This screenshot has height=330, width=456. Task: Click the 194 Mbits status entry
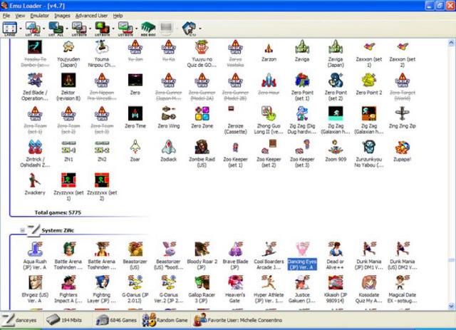tap(64, 320)
